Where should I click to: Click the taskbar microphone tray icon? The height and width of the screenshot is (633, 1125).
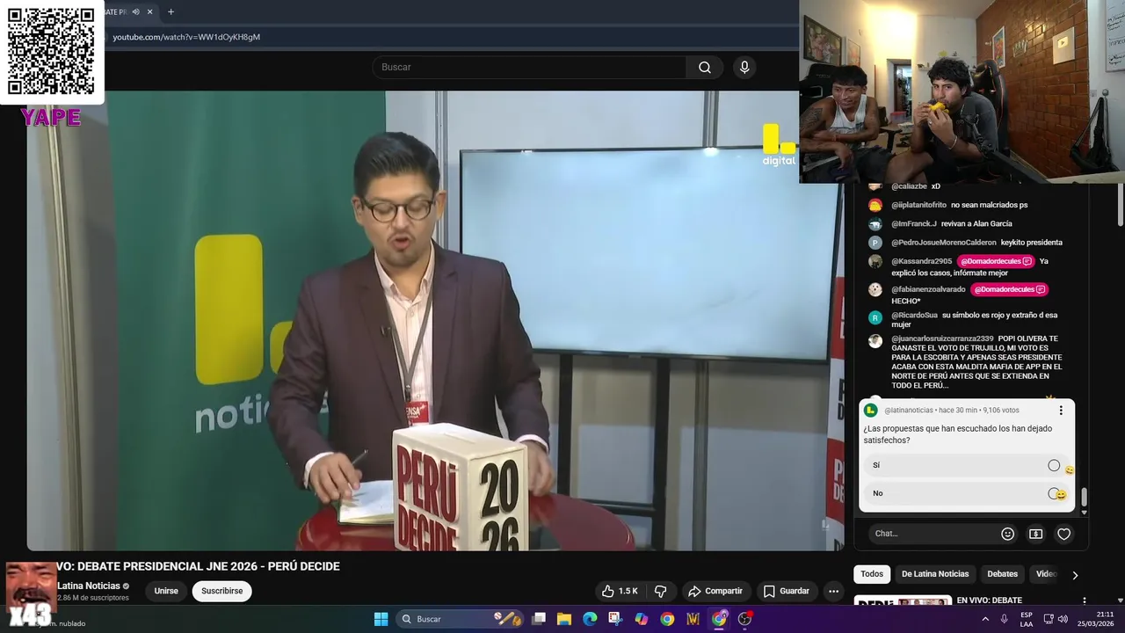tap(1004, 619)
